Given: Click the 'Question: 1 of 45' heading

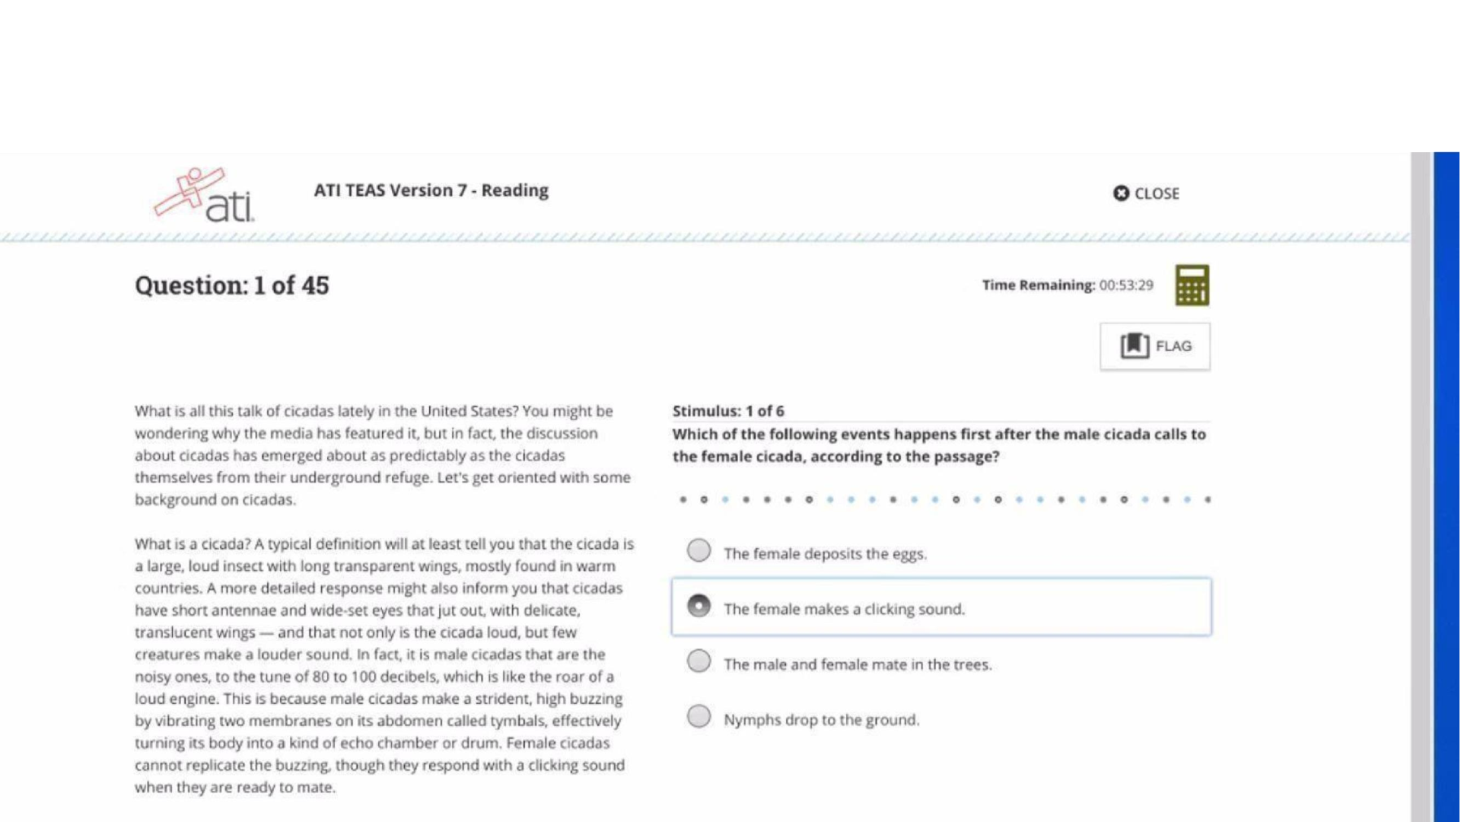Looking at the screenshot, I should 232,285.
